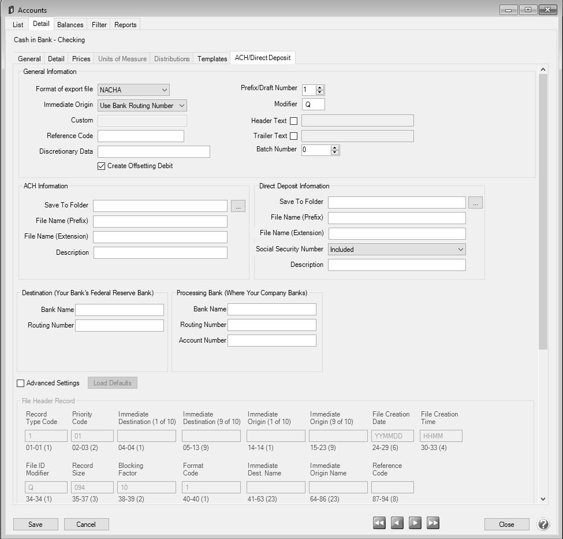The image size is (563, 539).
Task: Go to the previous record arrow
Action: point(397,523)
